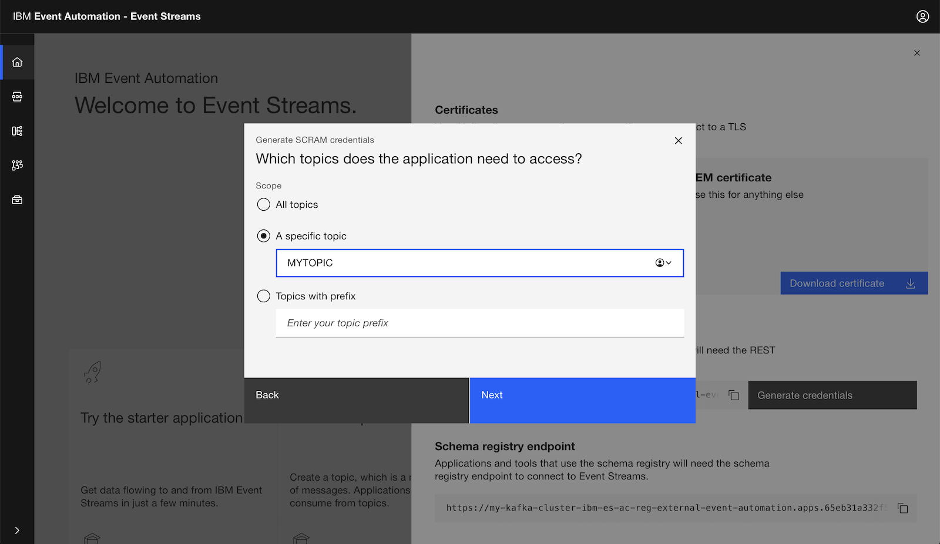The image size is (940, 544).
Task: Open the Schema registry sidebar icon
Action: click(17, 131)
